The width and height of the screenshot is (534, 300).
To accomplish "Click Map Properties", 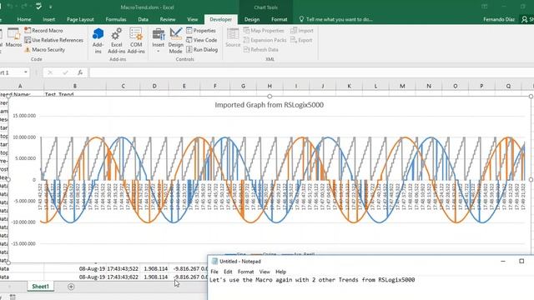I will 264,31.
